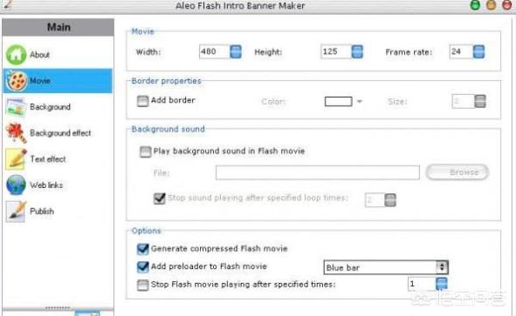The width and height of the screenshot is (516, 316).
Task: Click the sound File path field
Action: point(318,172)
